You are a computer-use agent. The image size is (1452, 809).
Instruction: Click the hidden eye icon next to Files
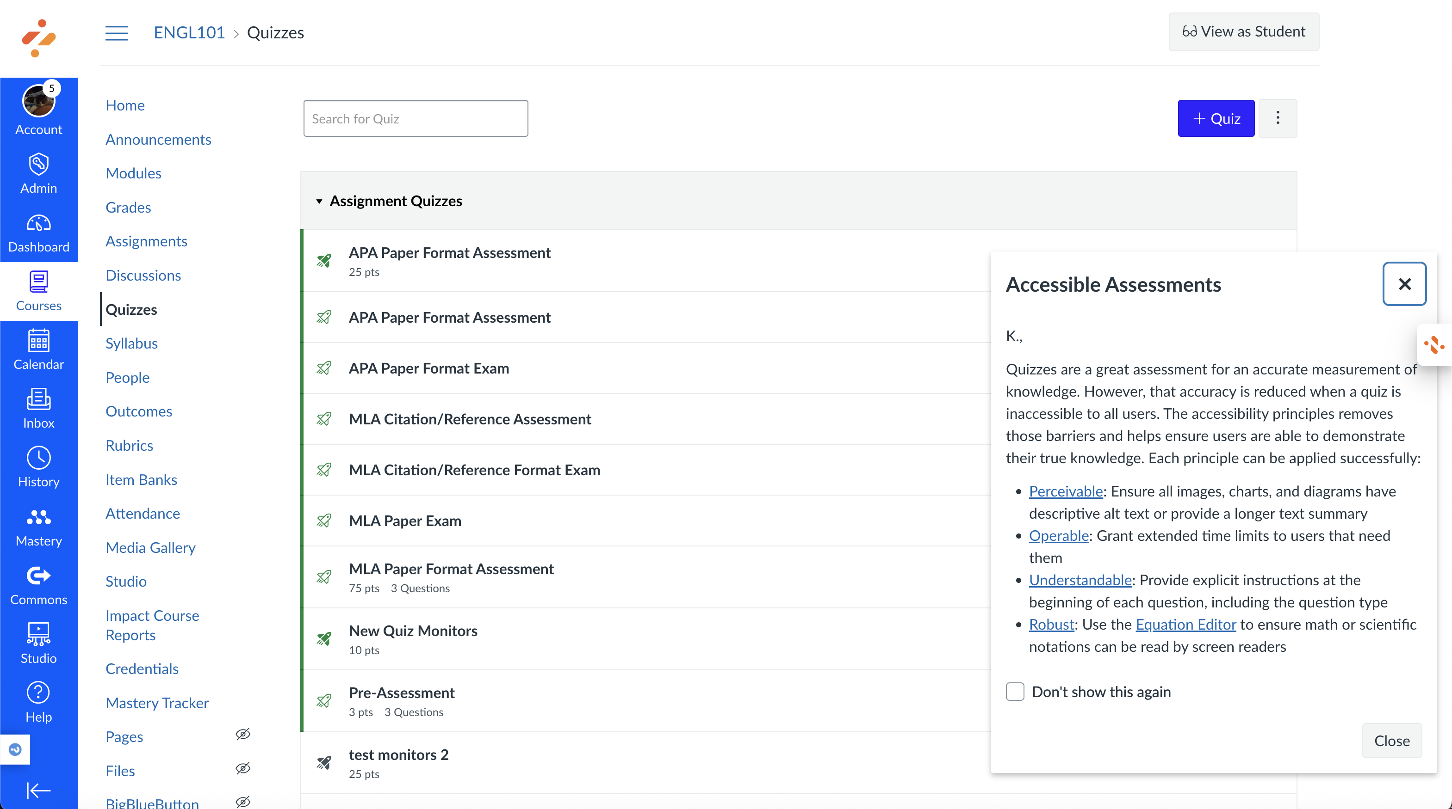[242, 768]
